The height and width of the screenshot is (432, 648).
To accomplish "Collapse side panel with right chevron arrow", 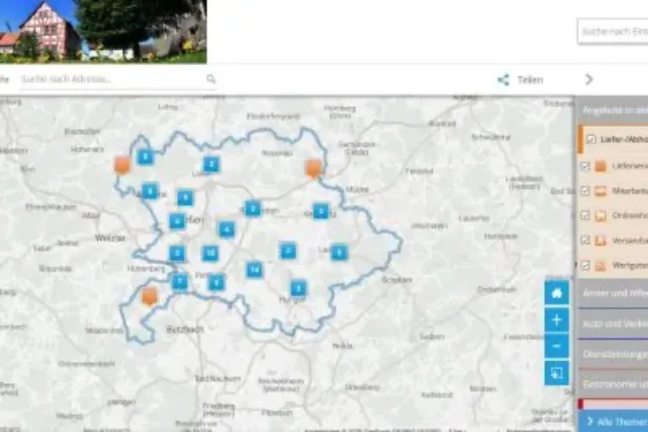I will [589, 79].
